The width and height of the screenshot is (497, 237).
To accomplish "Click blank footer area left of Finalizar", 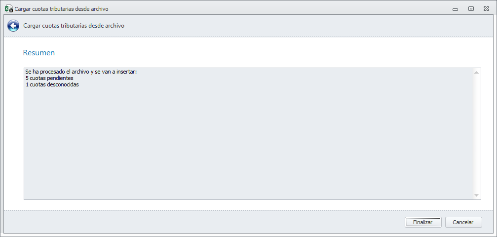I will (197, 222).
